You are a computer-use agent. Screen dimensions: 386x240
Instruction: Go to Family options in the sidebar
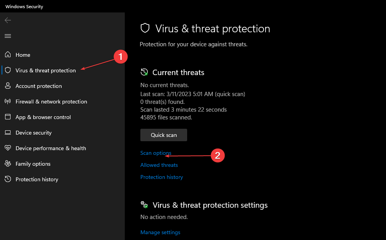click(33, 164)
